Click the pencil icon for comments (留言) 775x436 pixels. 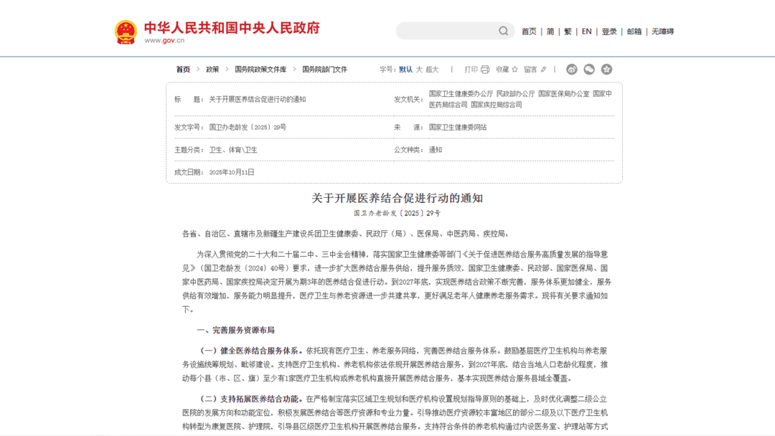tap(543, 70)
